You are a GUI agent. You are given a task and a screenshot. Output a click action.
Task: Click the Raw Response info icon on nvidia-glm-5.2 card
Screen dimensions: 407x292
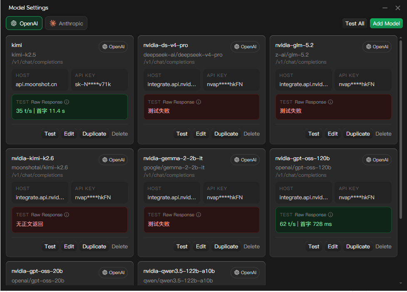330,102
